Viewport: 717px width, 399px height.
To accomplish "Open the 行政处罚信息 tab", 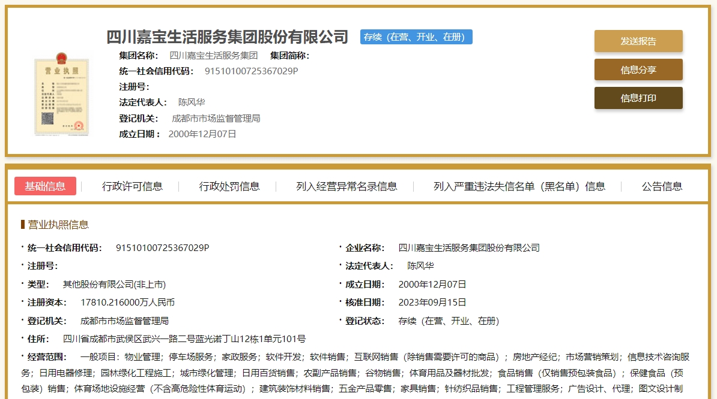I will click(x=229, y=186).
